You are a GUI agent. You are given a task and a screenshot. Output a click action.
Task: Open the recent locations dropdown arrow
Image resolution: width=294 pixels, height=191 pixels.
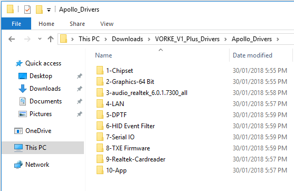pos(40,39)
